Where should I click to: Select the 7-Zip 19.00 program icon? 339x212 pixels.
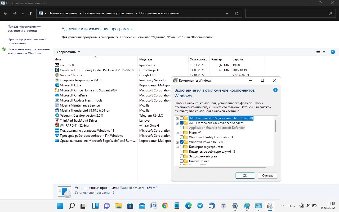(57, 65)
